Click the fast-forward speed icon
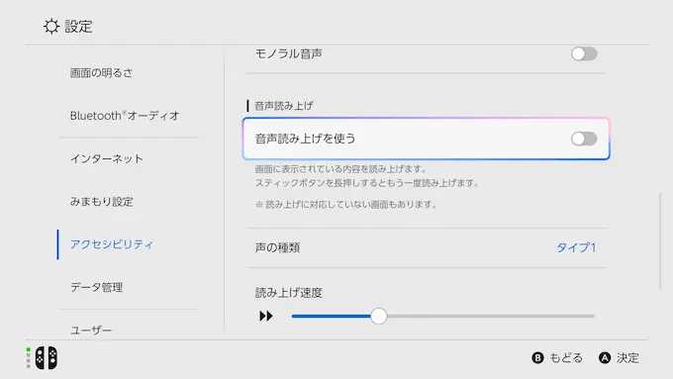Screen dimensions: 673x379 266,317
